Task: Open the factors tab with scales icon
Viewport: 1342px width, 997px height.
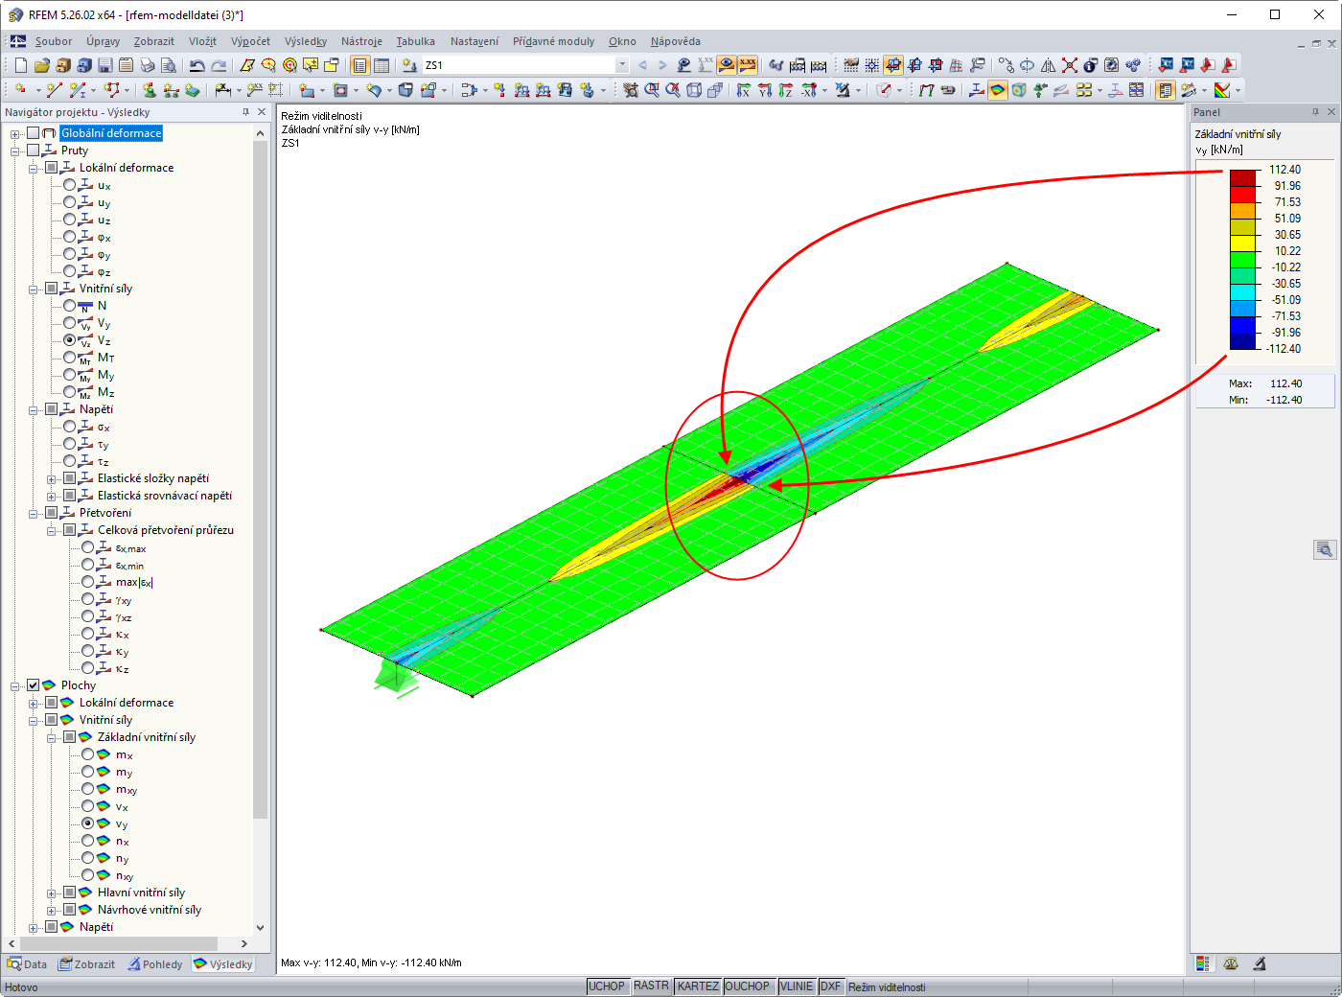Action: pyautogui.click(x=1231, y=963)
